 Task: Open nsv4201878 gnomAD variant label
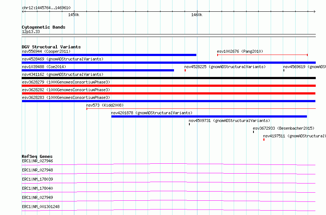152,113
